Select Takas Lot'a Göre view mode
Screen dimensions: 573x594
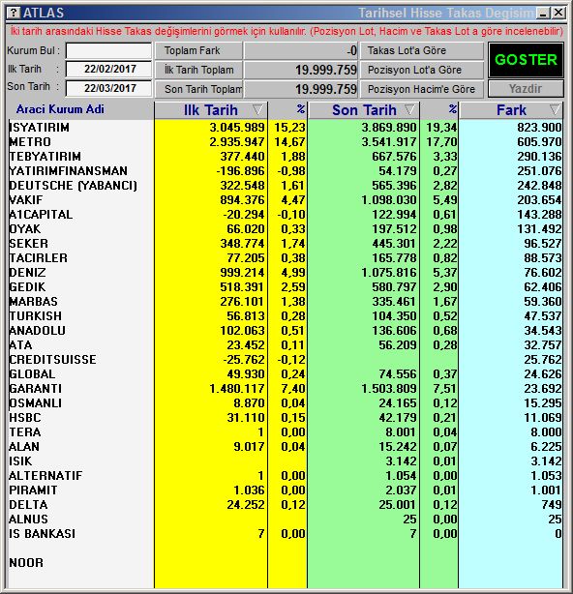point(422,50)
